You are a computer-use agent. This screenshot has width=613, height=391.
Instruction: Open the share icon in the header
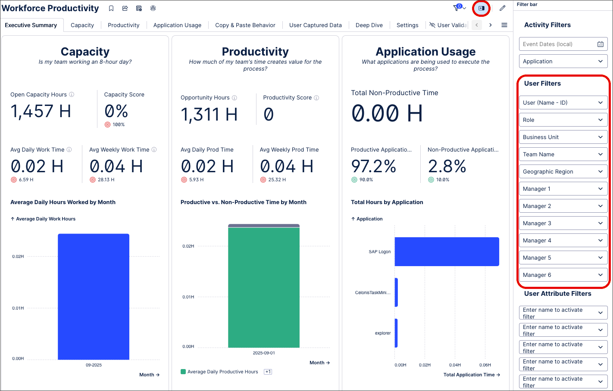coord(125,8)
